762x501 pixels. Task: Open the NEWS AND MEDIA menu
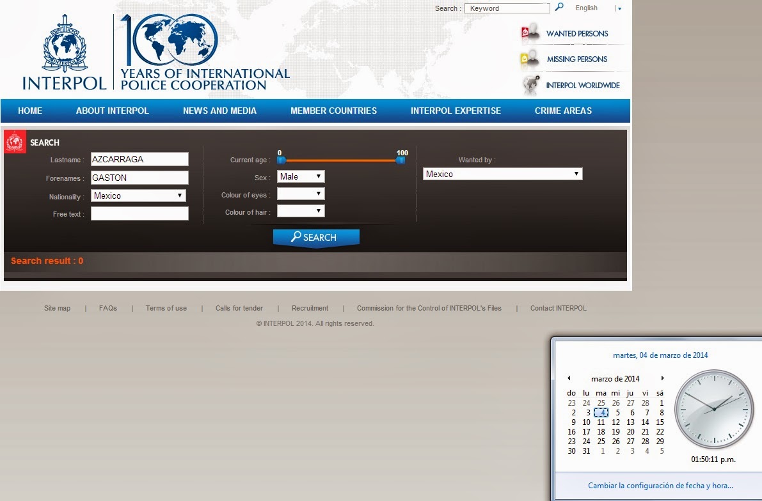[x=219, y=111]
